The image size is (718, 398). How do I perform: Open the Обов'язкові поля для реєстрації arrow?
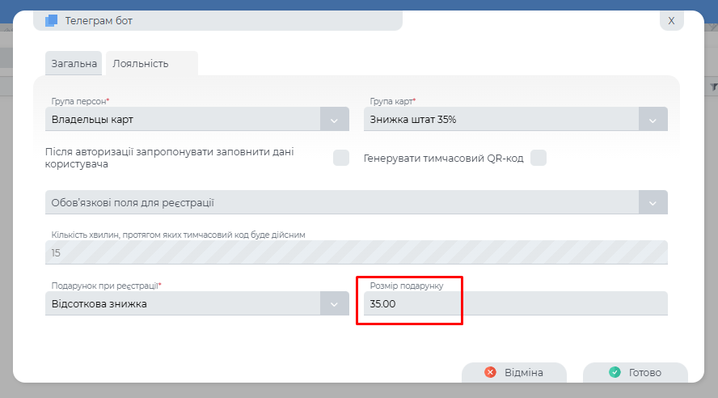(653, 202)
